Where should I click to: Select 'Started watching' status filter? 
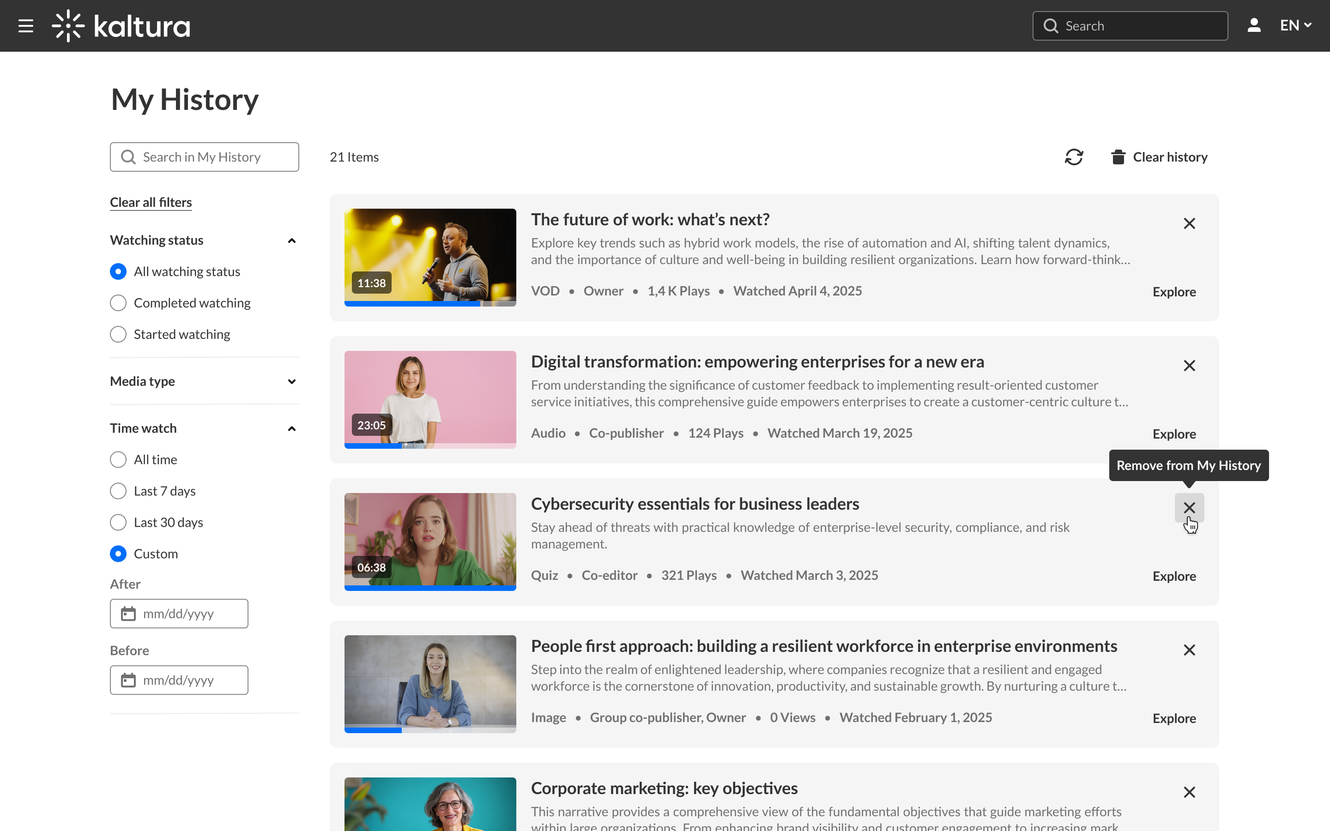click(118, 334)
